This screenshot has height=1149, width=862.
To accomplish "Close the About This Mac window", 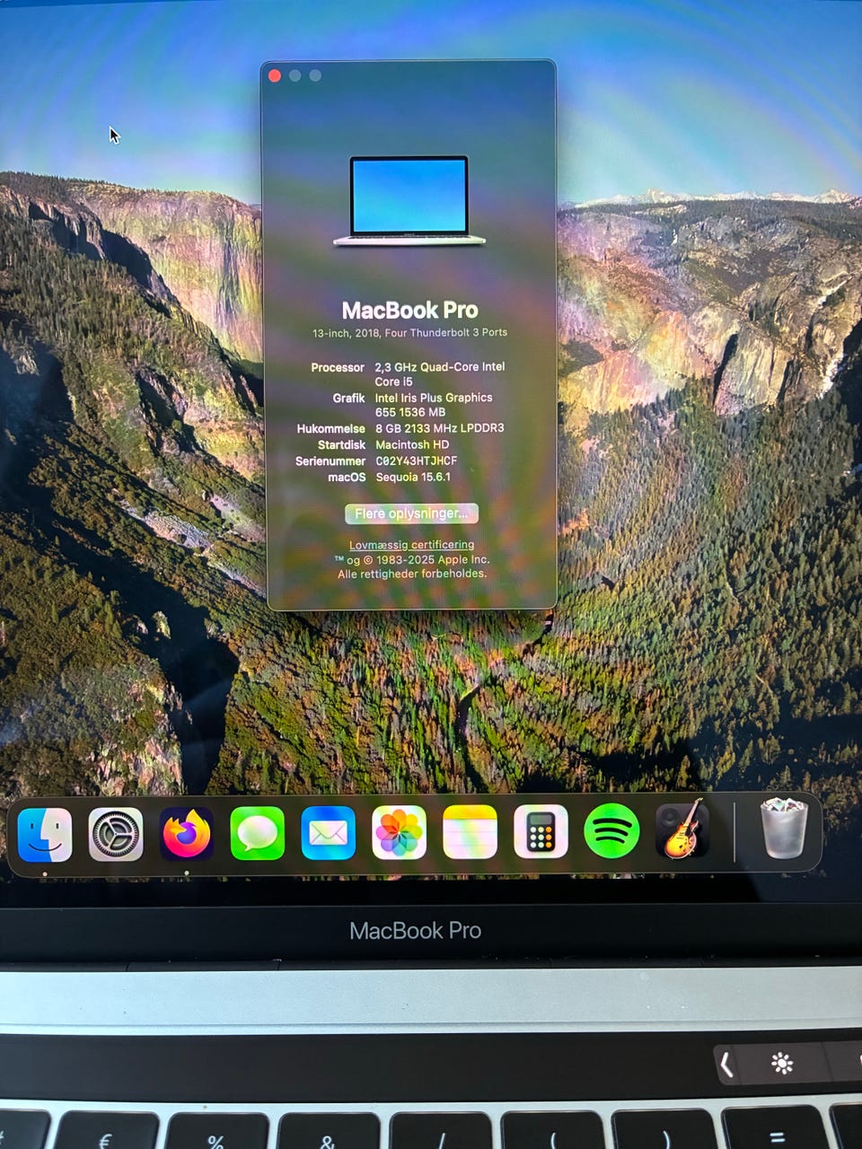I will click(275, 75).
